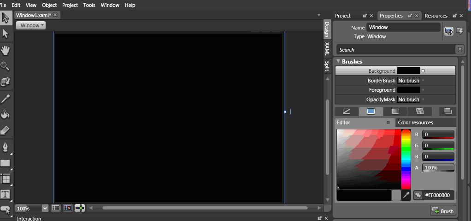Collapse the Brushes section
This screenshot has height=221, width=471.
tap(338, 61)
